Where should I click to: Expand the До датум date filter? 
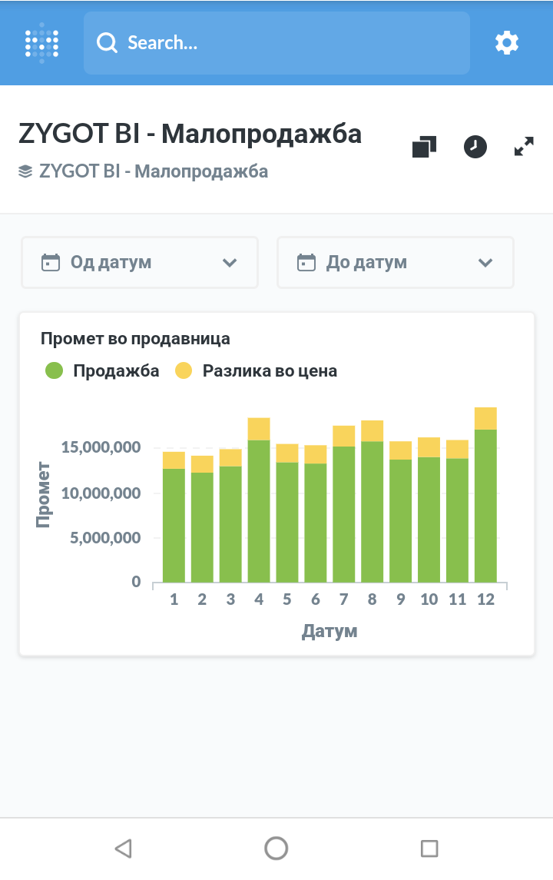coord(395,263)
